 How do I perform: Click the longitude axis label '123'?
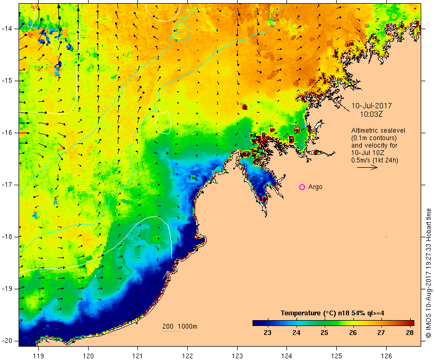click(237, 356)
